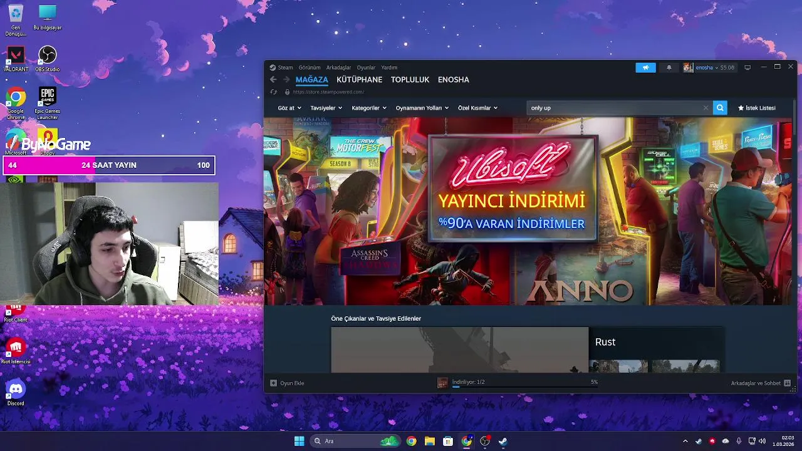Expand the Göz at dropdown

pyautogui.click(x=288, y=108)
